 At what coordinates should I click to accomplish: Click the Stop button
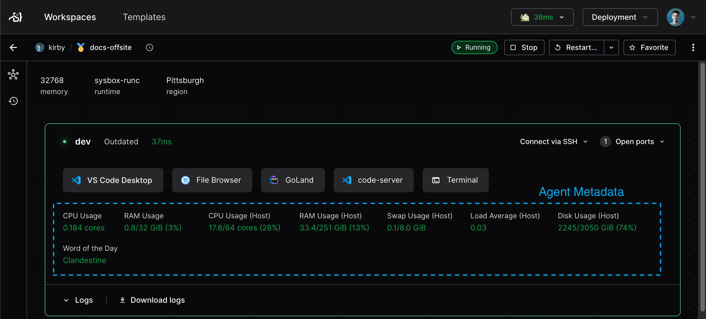click(x=524, y=47)
